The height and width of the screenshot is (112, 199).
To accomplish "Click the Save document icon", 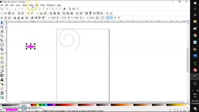I will 9,13.
